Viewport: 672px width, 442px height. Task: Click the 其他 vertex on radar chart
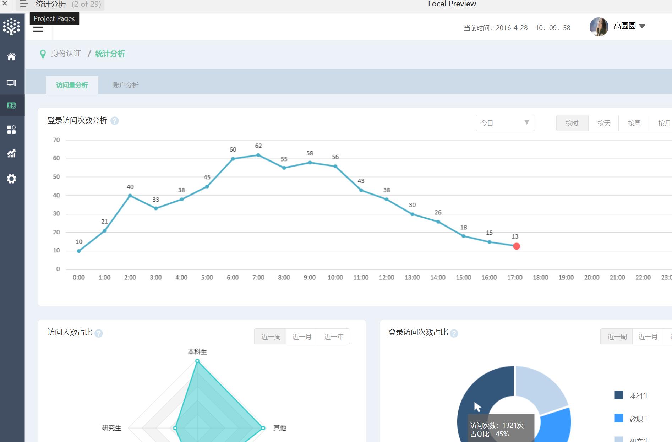[x=263, y=428]
